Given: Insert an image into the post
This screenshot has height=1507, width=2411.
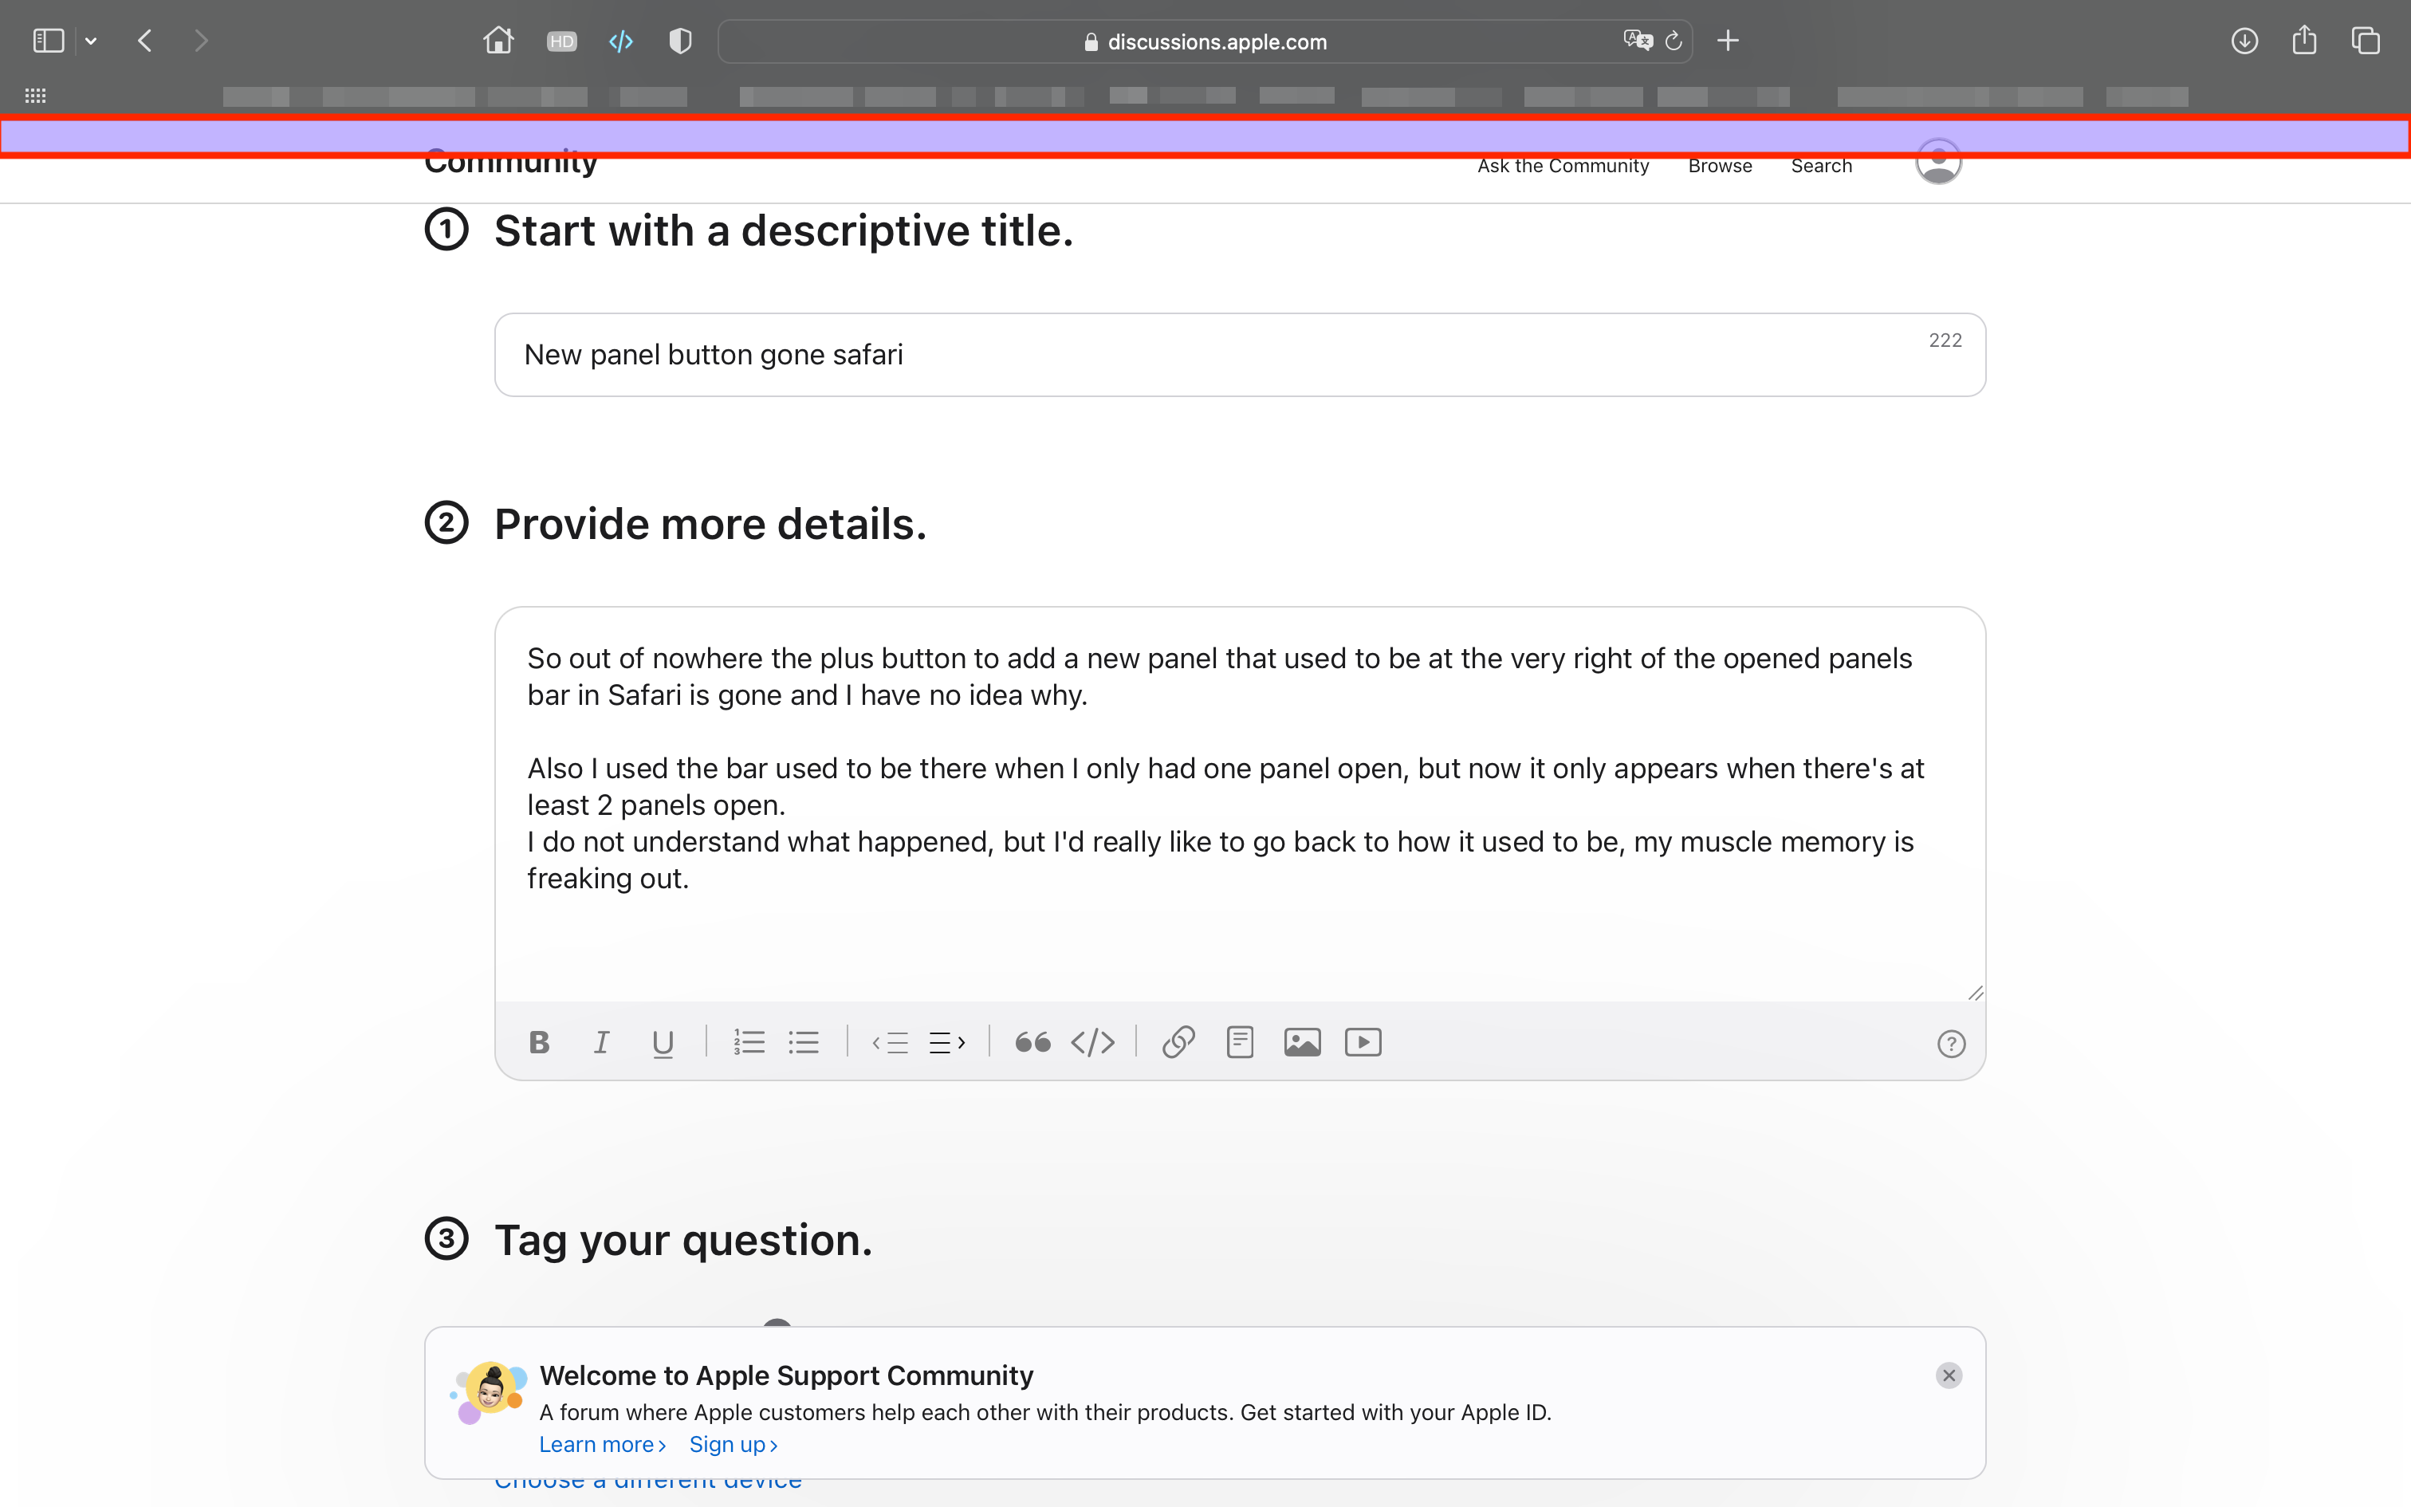Looking at the screenshot, I should (x=1302, y=1043).
